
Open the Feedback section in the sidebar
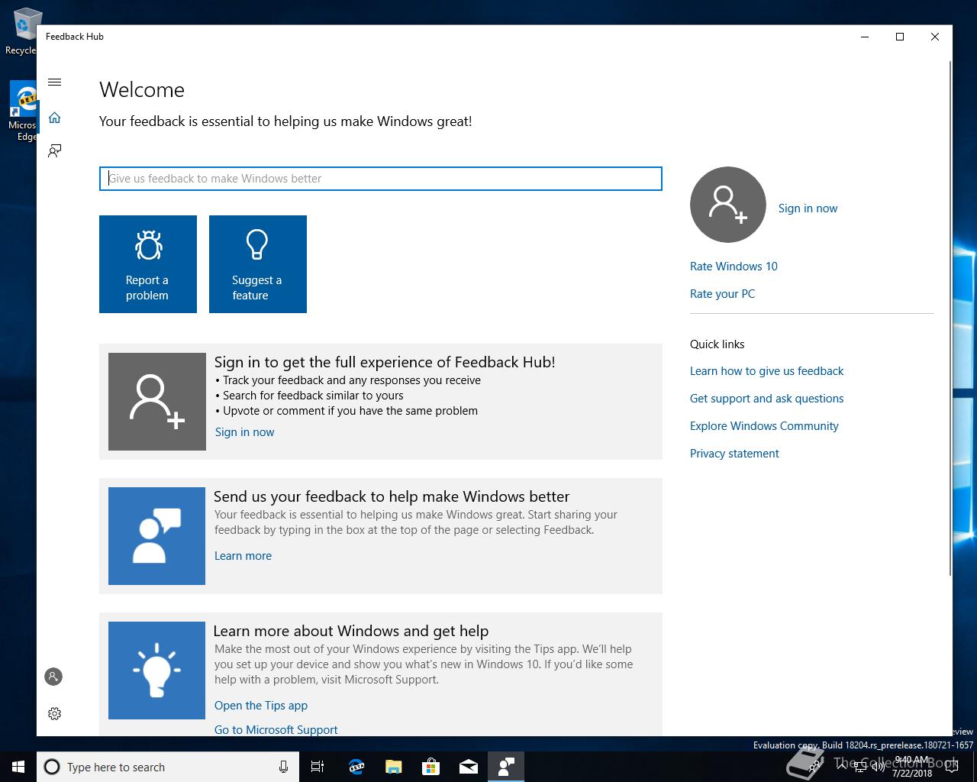point(54,151)
